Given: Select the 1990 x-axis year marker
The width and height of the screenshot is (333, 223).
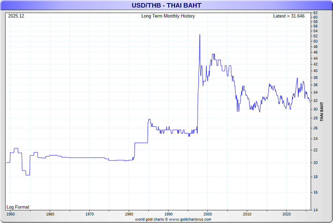Looking at the screenshot, I should click(x=168, y=214).
